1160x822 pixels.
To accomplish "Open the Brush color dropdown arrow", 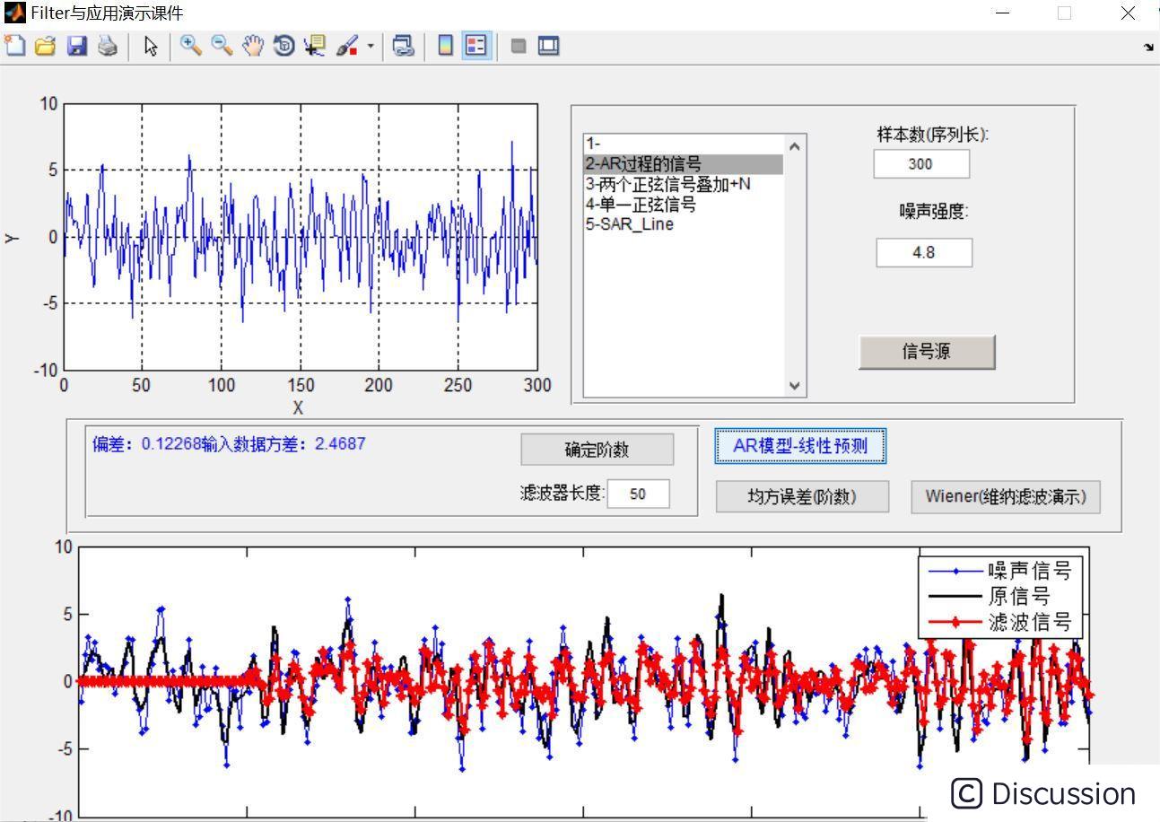I will click(x=370, y=46).
